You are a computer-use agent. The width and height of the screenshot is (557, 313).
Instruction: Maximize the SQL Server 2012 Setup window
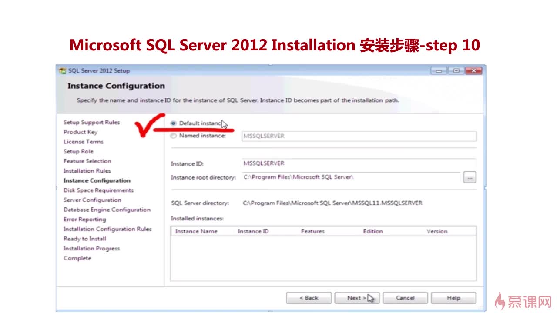pos(456,71)
